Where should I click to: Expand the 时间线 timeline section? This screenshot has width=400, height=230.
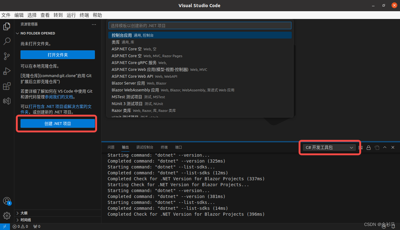tap(58, 220)
